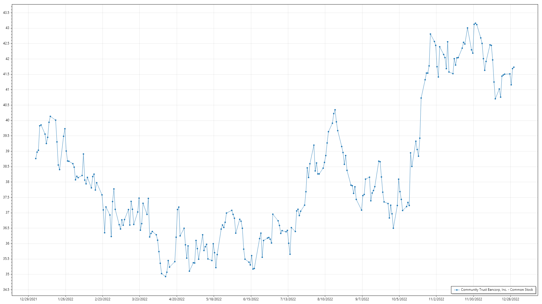Click the 10/5/2022 x-axis date label
This screenshot has height=304, width=542.
(x=399, y=299)
